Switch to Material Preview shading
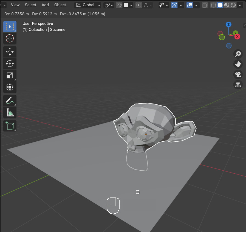The image size is (246, 232). click(227, 5)
